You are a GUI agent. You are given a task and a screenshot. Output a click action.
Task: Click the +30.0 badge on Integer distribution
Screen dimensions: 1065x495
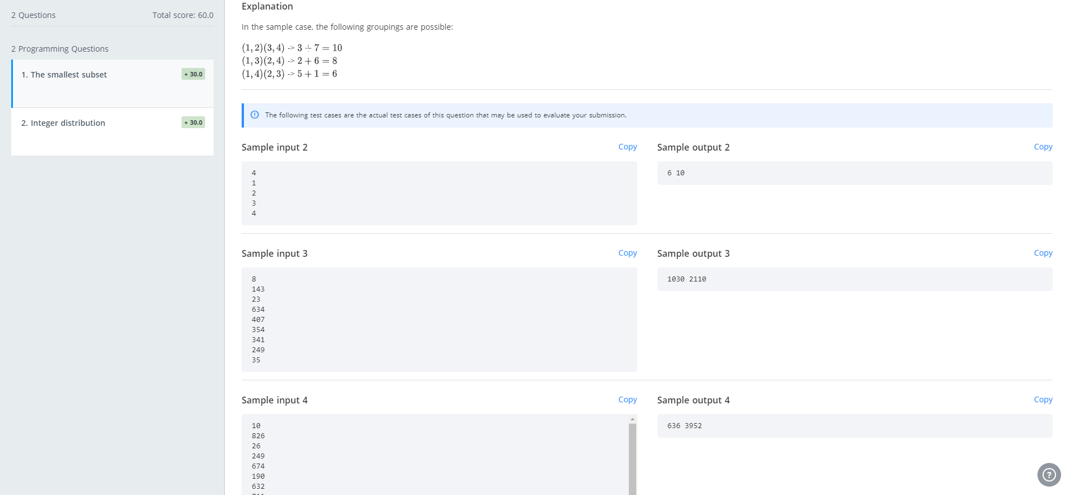point(193,122)
